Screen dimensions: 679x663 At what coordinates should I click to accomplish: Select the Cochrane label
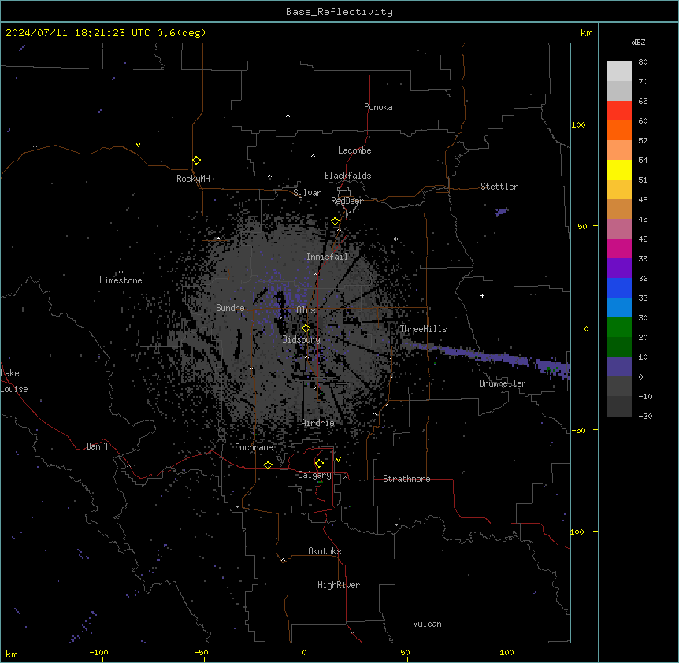coord(254,447)
